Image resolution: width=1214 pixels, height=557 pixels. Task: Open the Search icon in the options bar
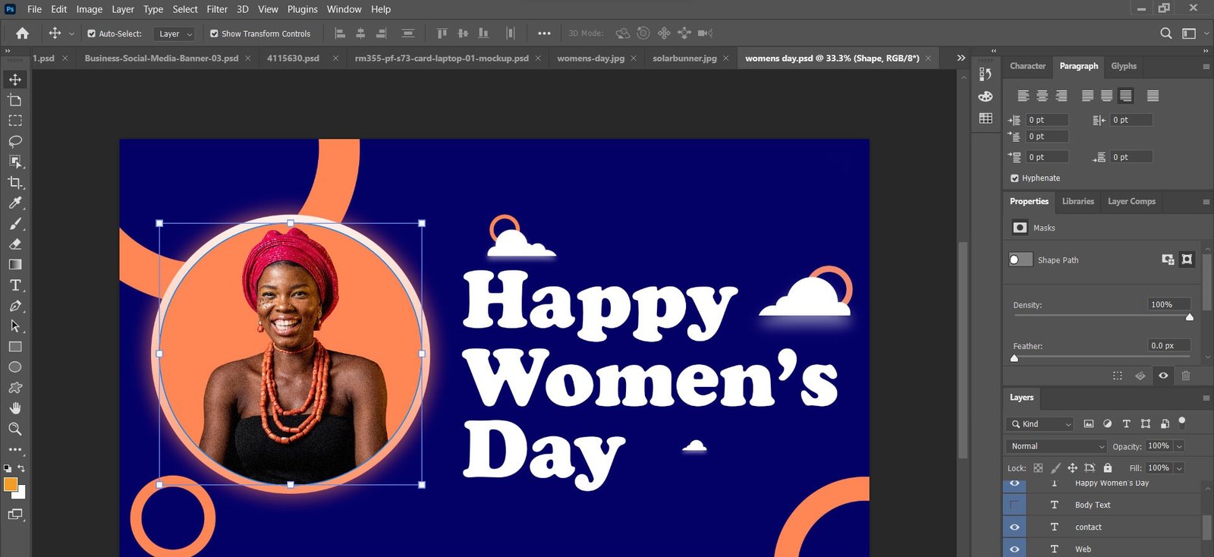1166,33
